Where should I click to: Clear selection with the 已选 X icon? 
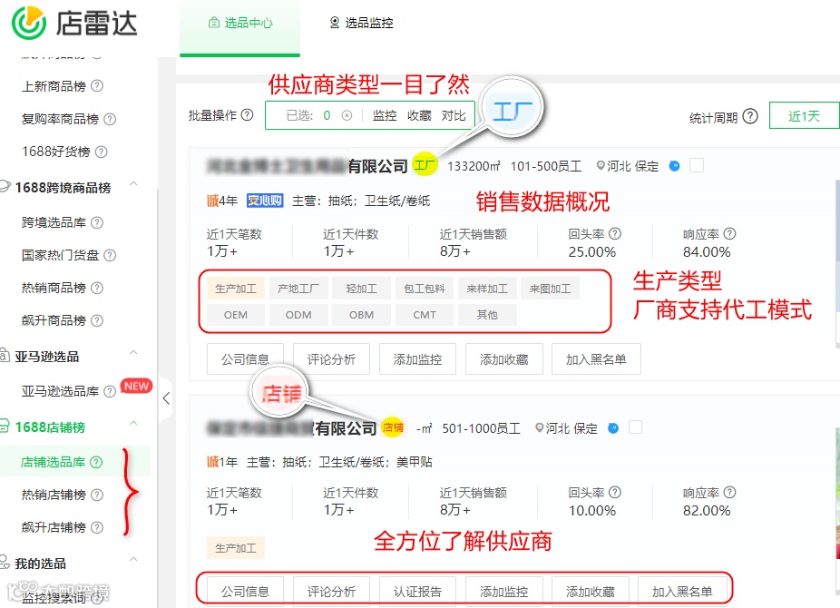(x=347, y=115)
